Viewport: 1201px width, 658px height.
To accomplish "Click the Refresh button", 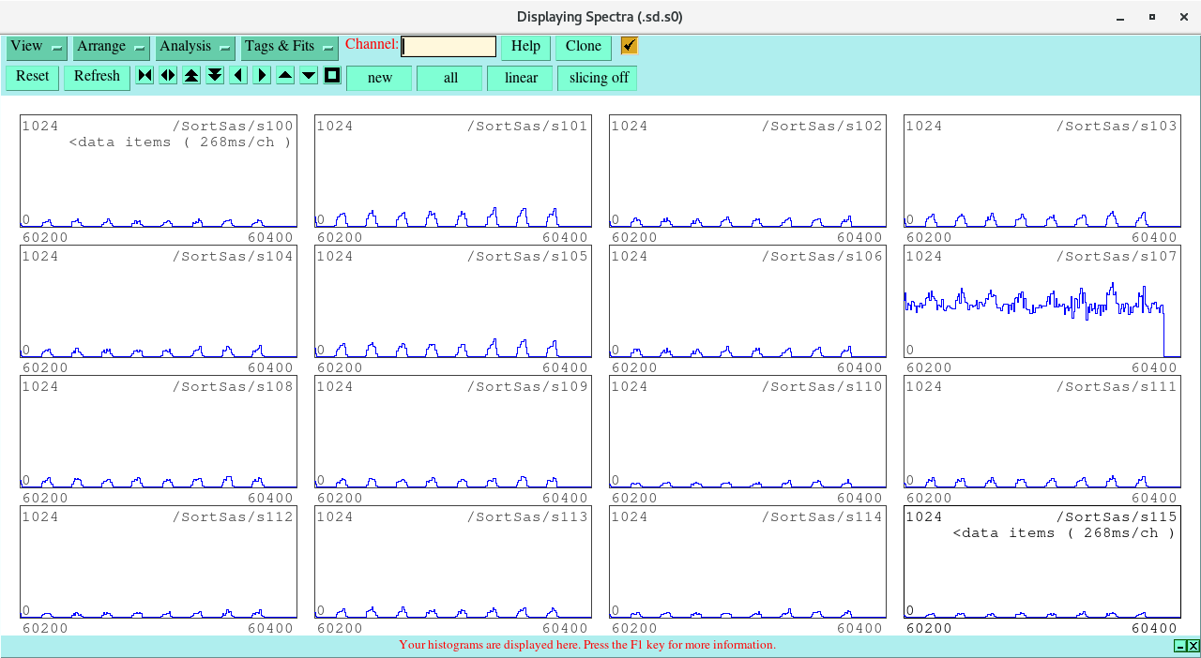I will tap(97, 77).
